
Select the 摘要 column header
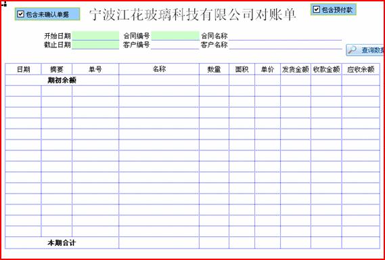[x=57, y=69]
